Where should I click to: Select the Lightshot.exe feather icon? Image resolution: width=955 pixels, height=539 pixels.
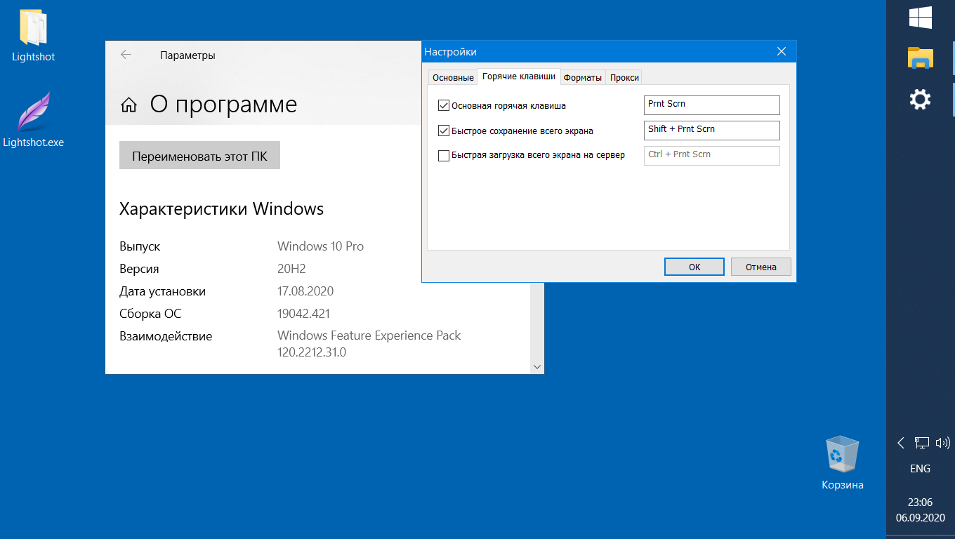click(33, 112)
